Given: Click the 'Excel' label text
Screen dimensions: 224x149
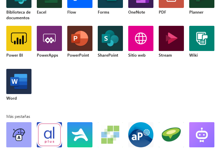Looking at the screenshot, I should click(x=41, y=12).
